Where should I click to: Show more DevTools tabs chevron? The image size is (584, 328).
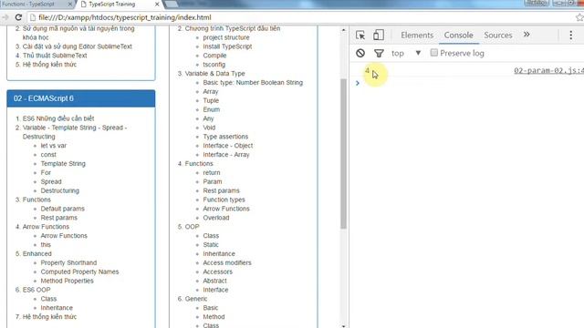tap(527, 35)
